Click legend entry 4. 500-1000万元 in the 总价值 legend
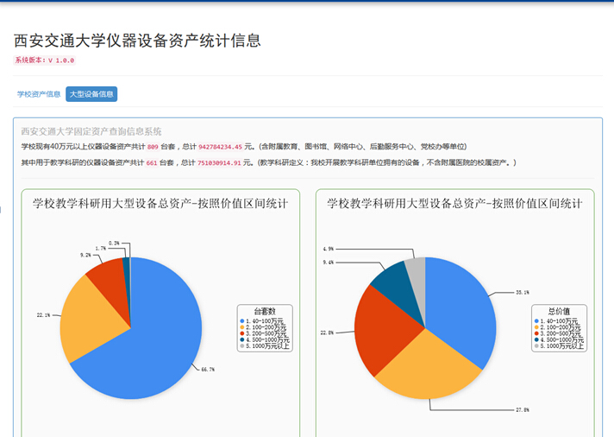614x437 pixels. pos(559,339)
